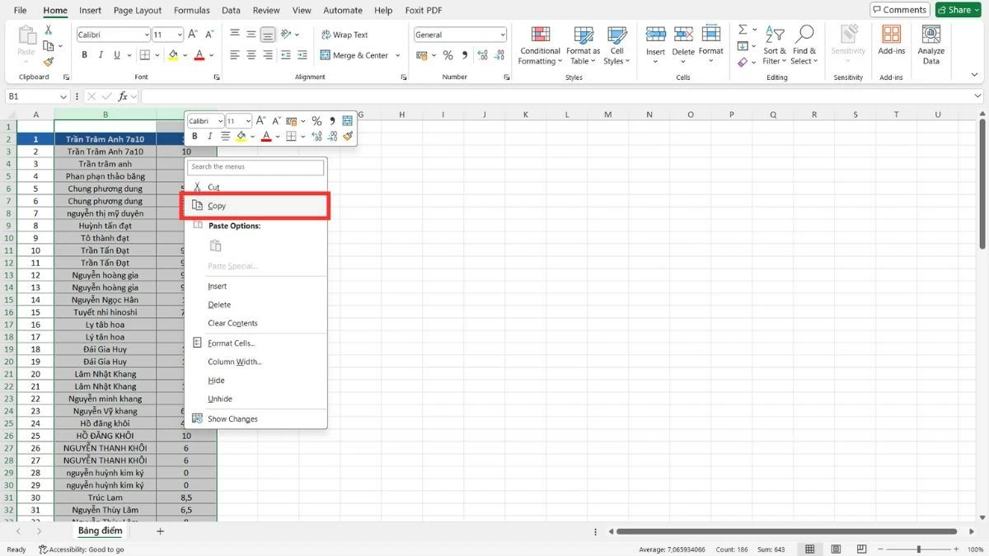Viewport: 989px width, 556px height.
Task: Apply Merge & Center to selection
Action: (354, 55)
